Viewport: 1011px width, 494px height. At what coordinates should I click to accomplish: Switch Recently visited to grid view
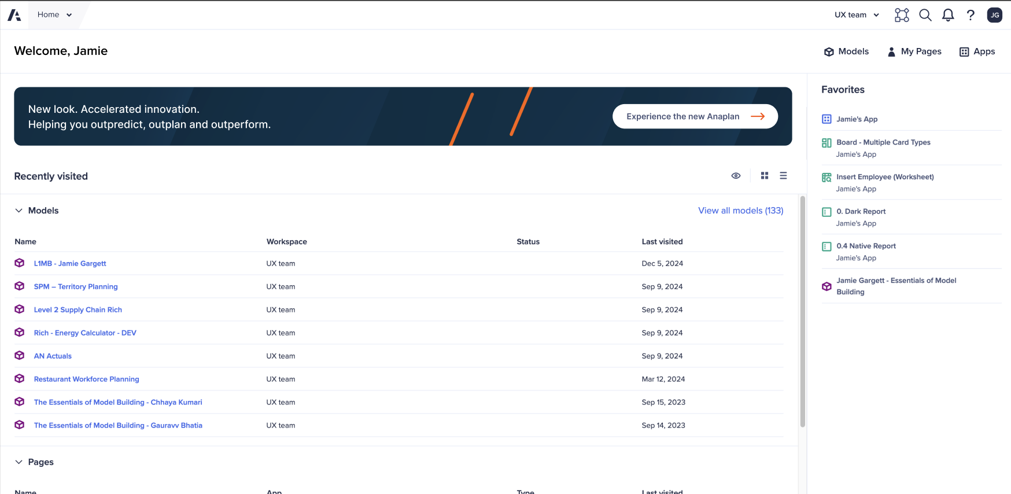point(765,176)
